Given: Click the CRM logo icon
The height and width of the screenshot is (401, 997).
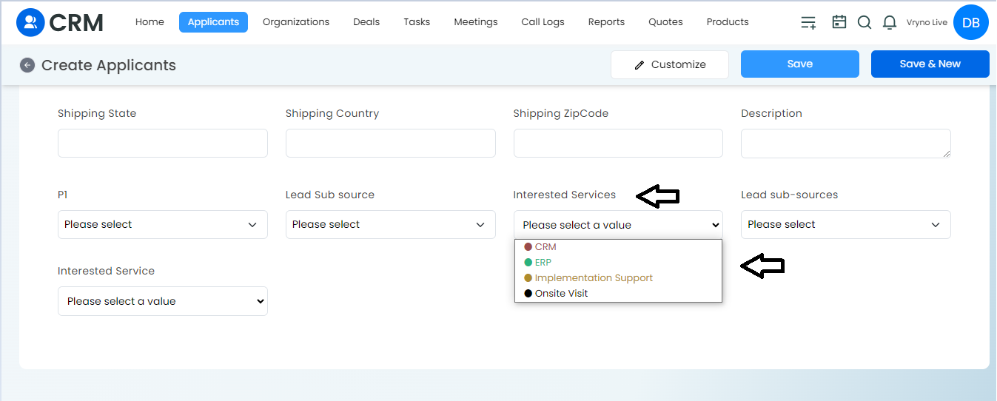Looking at the screenshot, I should coord(30,22).
